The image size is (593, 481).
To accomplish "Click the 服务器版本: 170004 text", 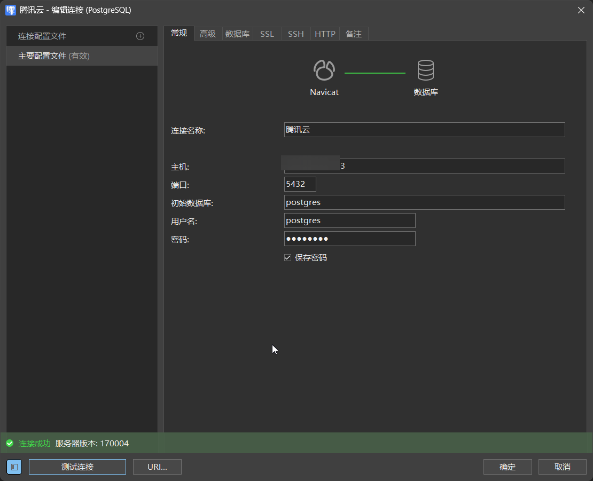I will point(92,444).
